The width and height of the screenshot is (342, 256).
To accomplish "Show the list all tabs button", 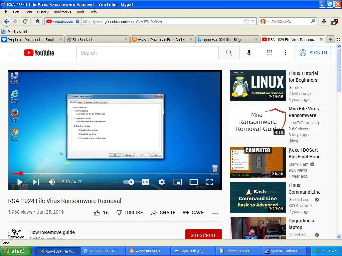I will [339, 39].
